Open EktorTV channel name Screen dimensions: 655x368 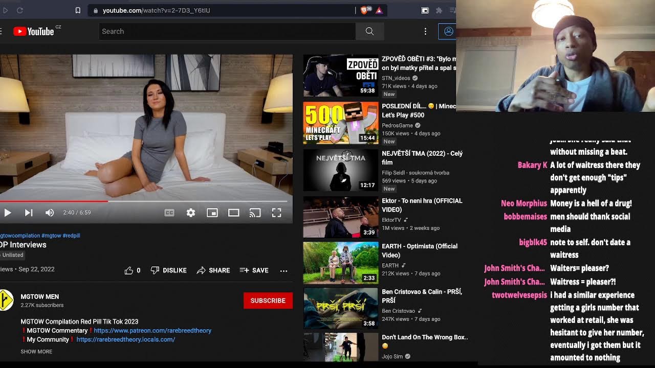[391, 220]
